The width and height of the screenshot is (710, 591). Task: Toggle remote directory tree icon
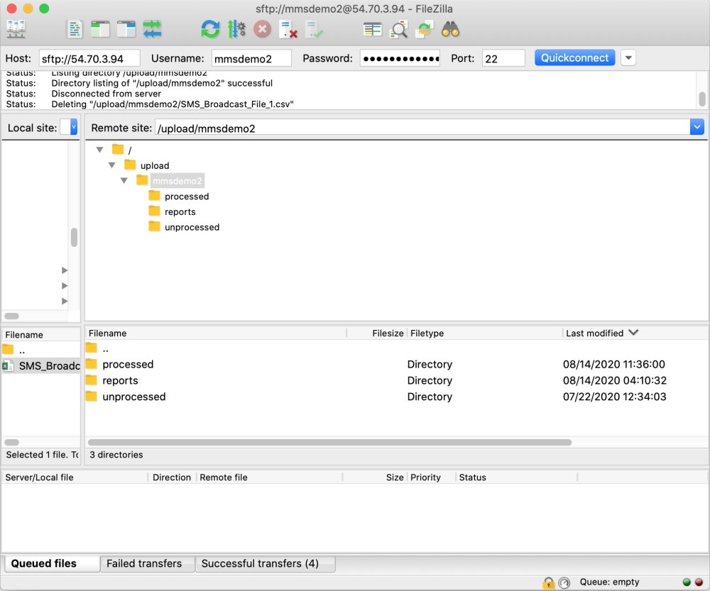pyautogui.click(x=126, y=30)
